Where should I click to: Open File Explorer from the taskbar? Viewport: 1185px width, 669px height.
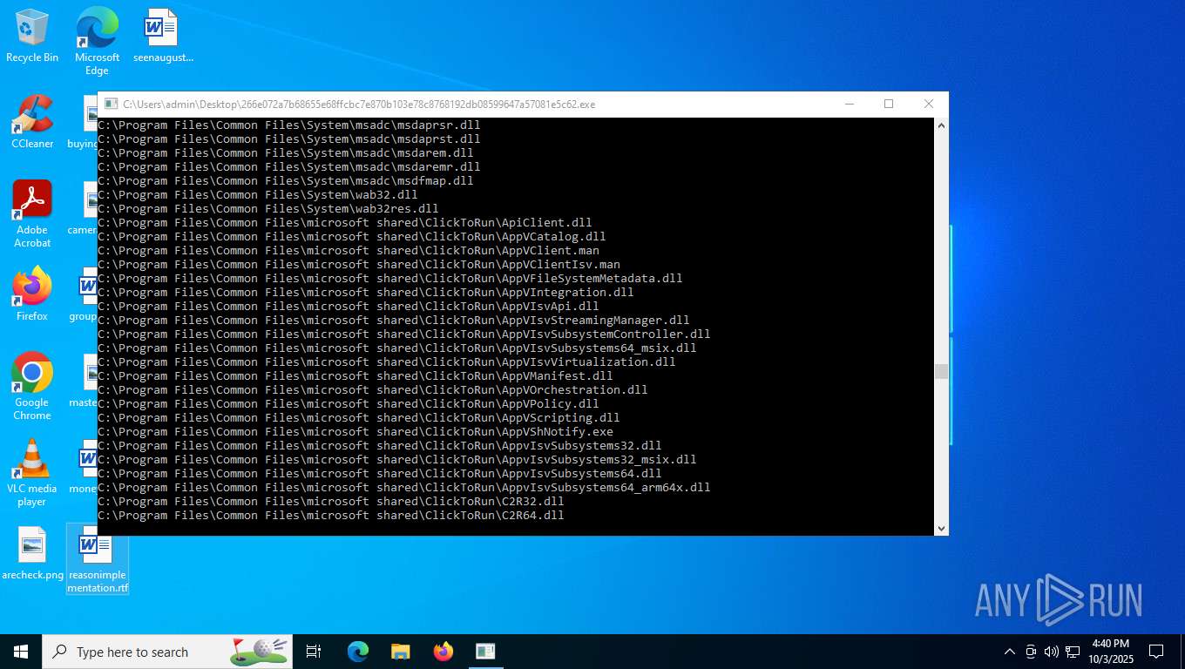coord(400,652)
